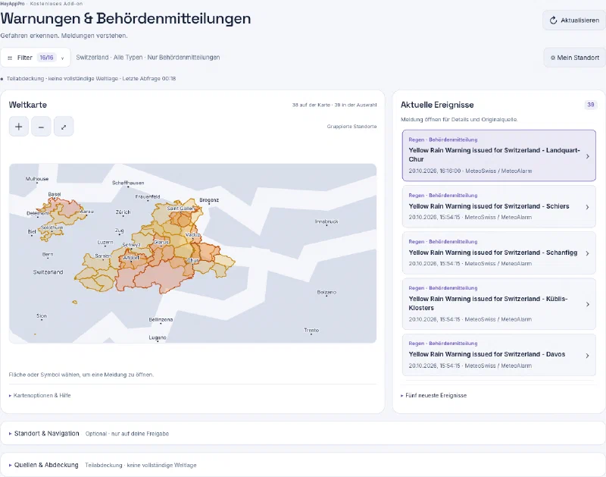
Task: Click the '38 auf der Karte' counter text
Action: pos(311,105)
